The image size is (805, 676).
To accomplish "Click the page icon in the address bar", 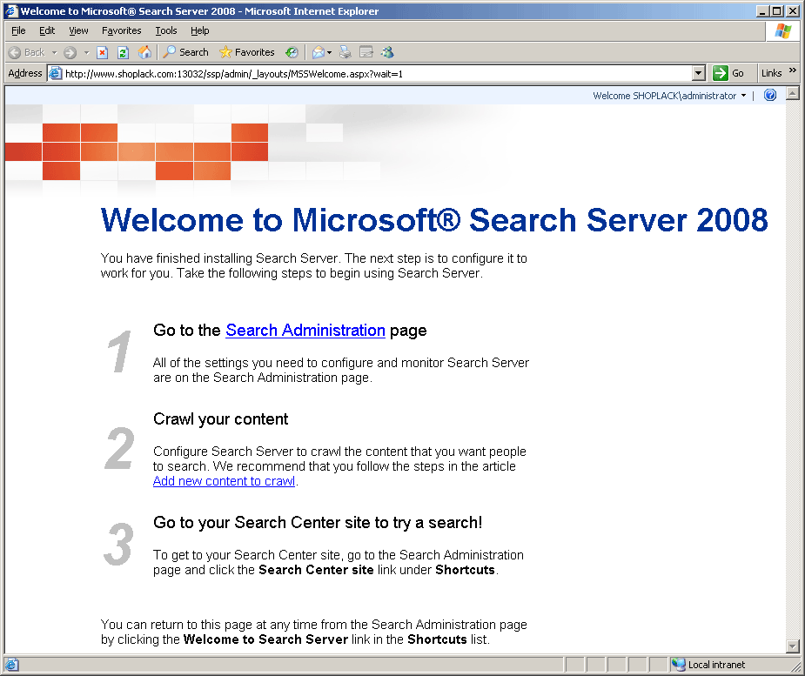I will coord(55,73).
